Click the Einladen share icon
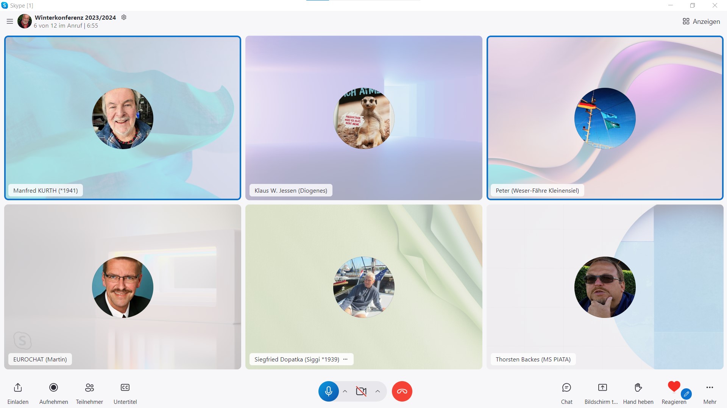Viewport: 727px width, 408px height. pyautogui.click(x=18, y=388)
